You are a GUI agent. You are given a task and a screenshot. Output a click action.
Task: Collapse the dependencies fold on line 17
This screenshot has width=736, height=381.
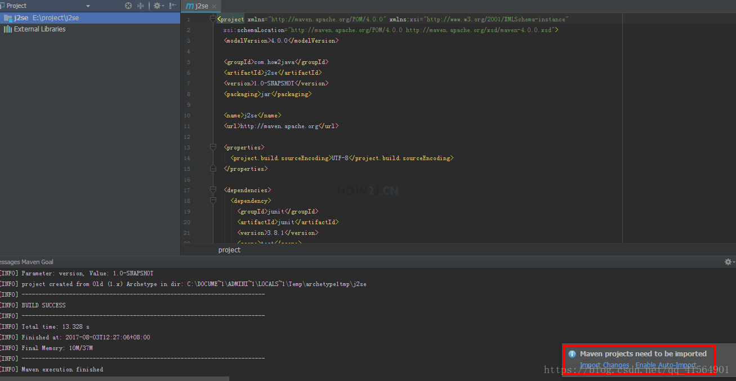[213, 190]
